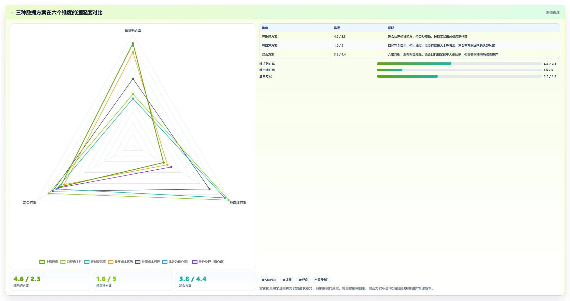The height and width of the screenshot is (301, 570).
Task: Click the 说明 column header
Action: pos(391,28)
